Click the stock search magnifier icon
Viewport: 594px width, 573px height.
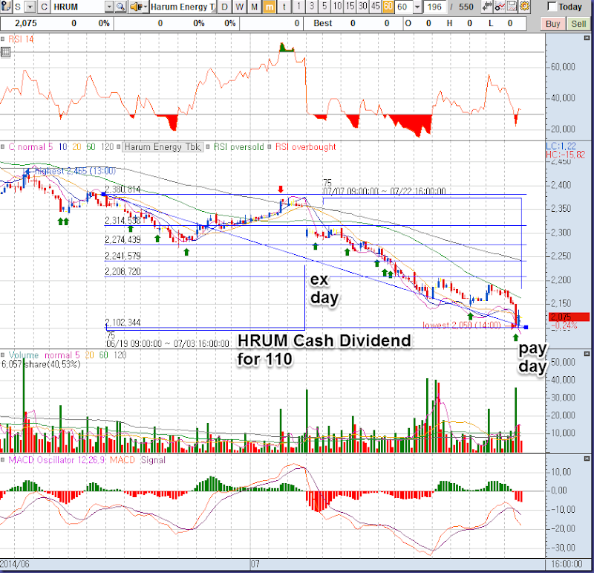click(x=121, y=7)
